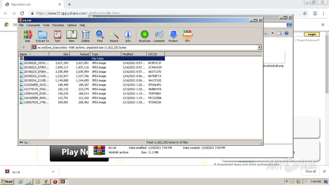
Task: Open the Help menu
Action: [x=82, y=25]
